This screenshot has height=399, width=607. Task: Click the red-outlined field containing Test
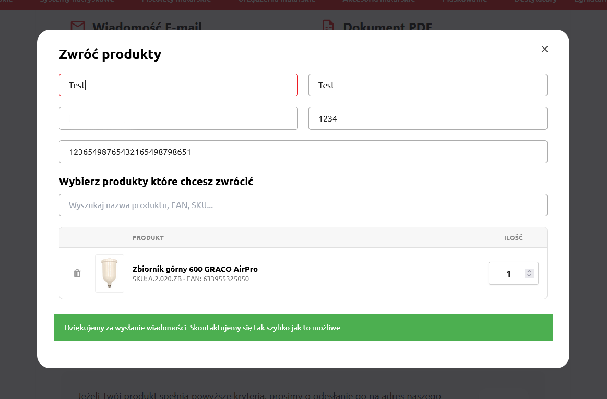coord(178,85)
